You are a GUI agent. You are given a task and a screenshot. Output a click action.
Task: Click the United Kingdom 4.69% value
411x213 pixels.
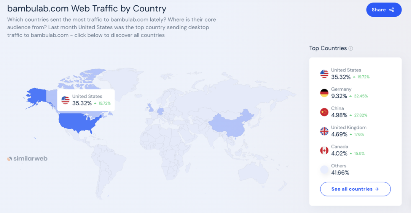(339, 134)
